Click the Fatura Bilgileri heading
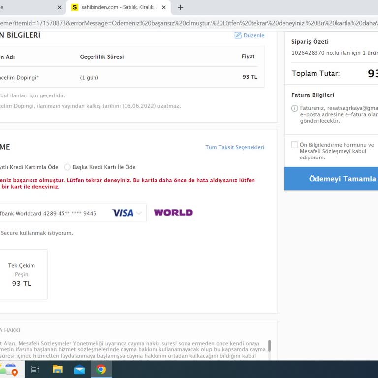This screenshot has height=378, width=378. pos(313,95)
